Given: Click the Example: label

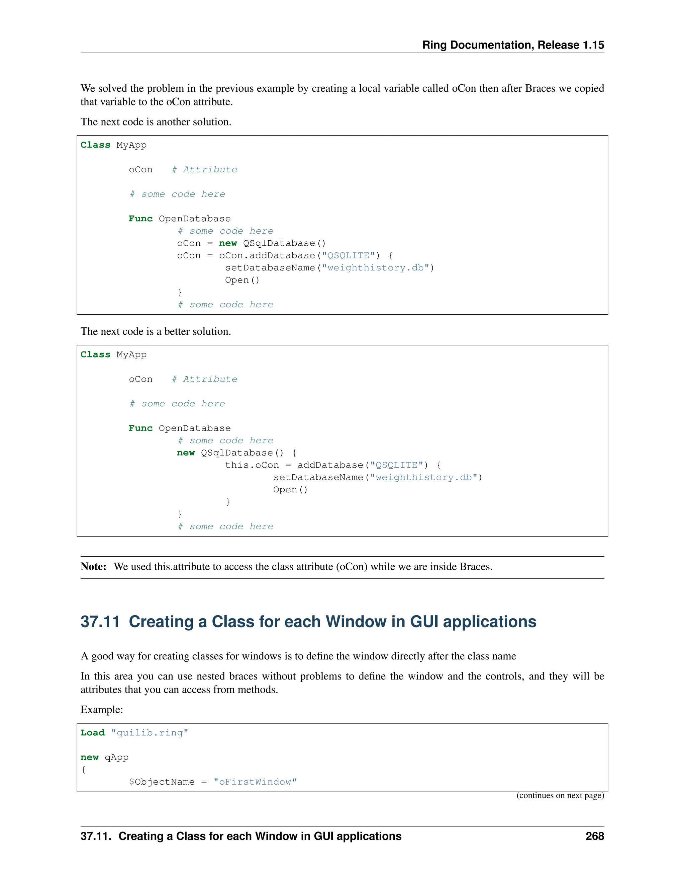Looking at the screenshot, I should [x=101, y=710].
